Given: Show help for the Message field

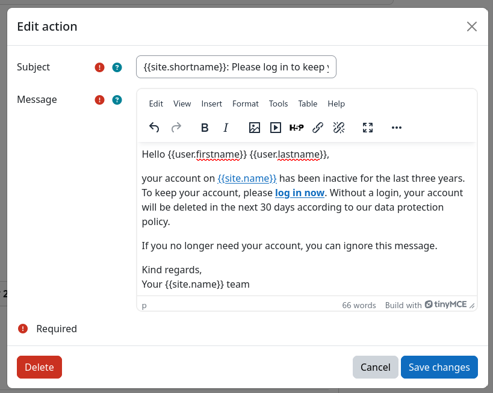Looking at the screenshot, I should (117, 100).
